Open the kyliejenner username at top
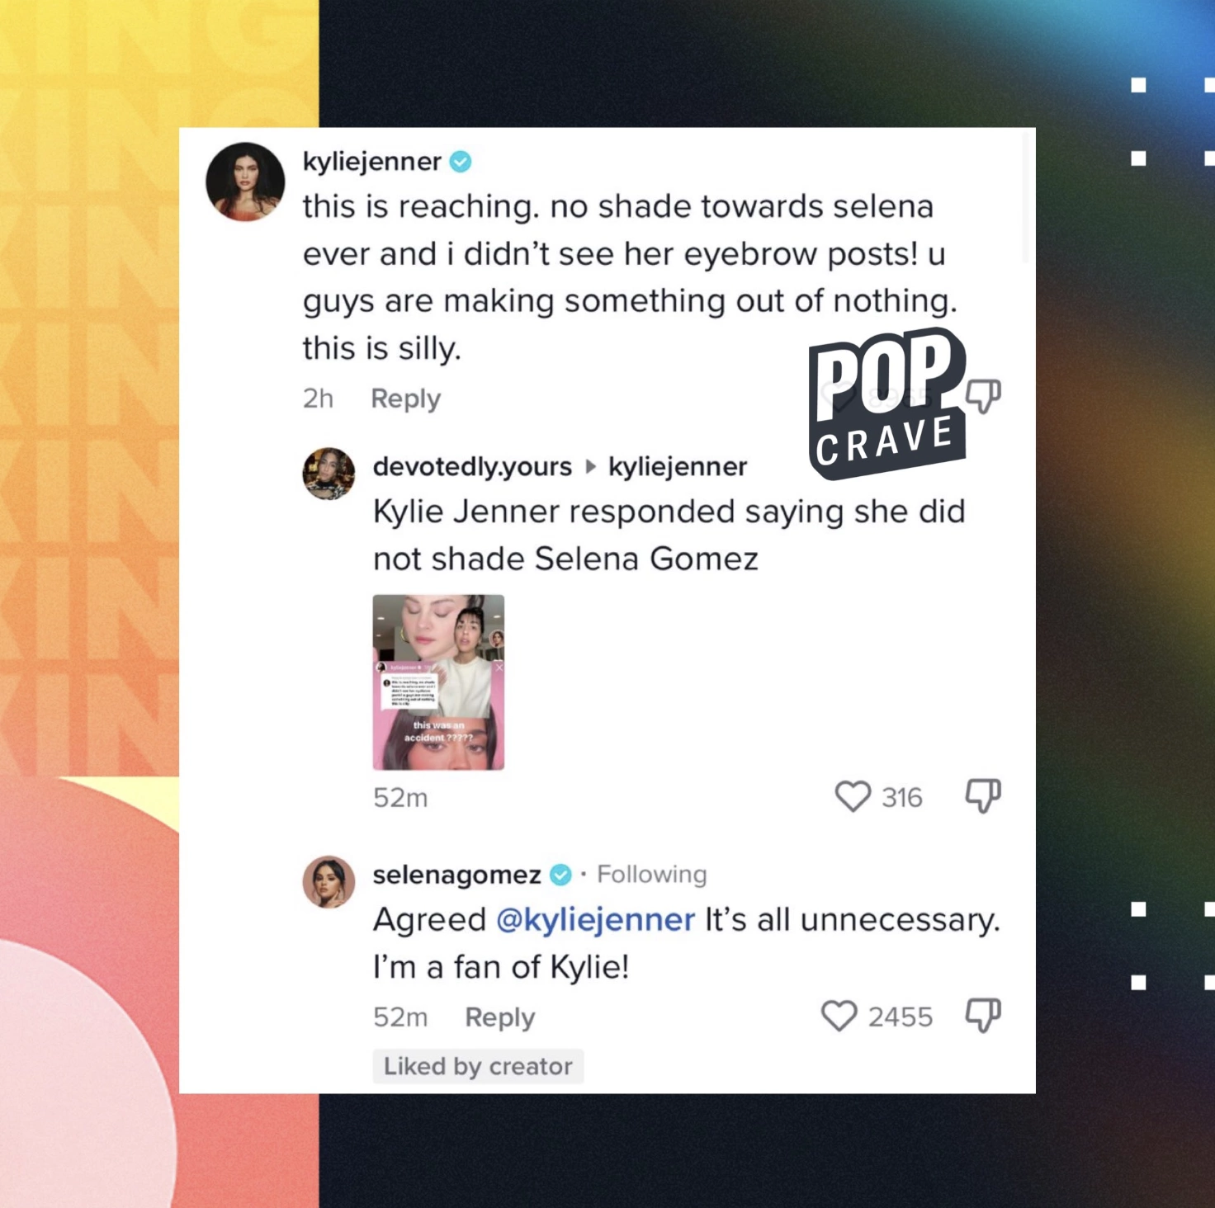This screenshot has width=1215, height=1208. (371, 161)
